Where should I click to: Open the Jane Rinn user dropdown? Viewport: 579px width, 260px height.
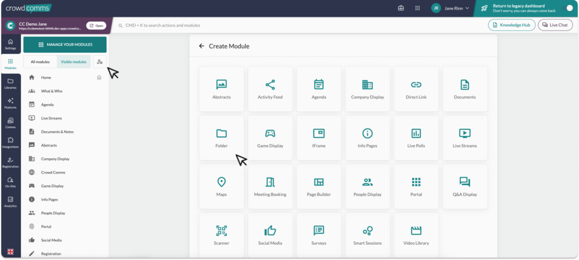(451, 8)
